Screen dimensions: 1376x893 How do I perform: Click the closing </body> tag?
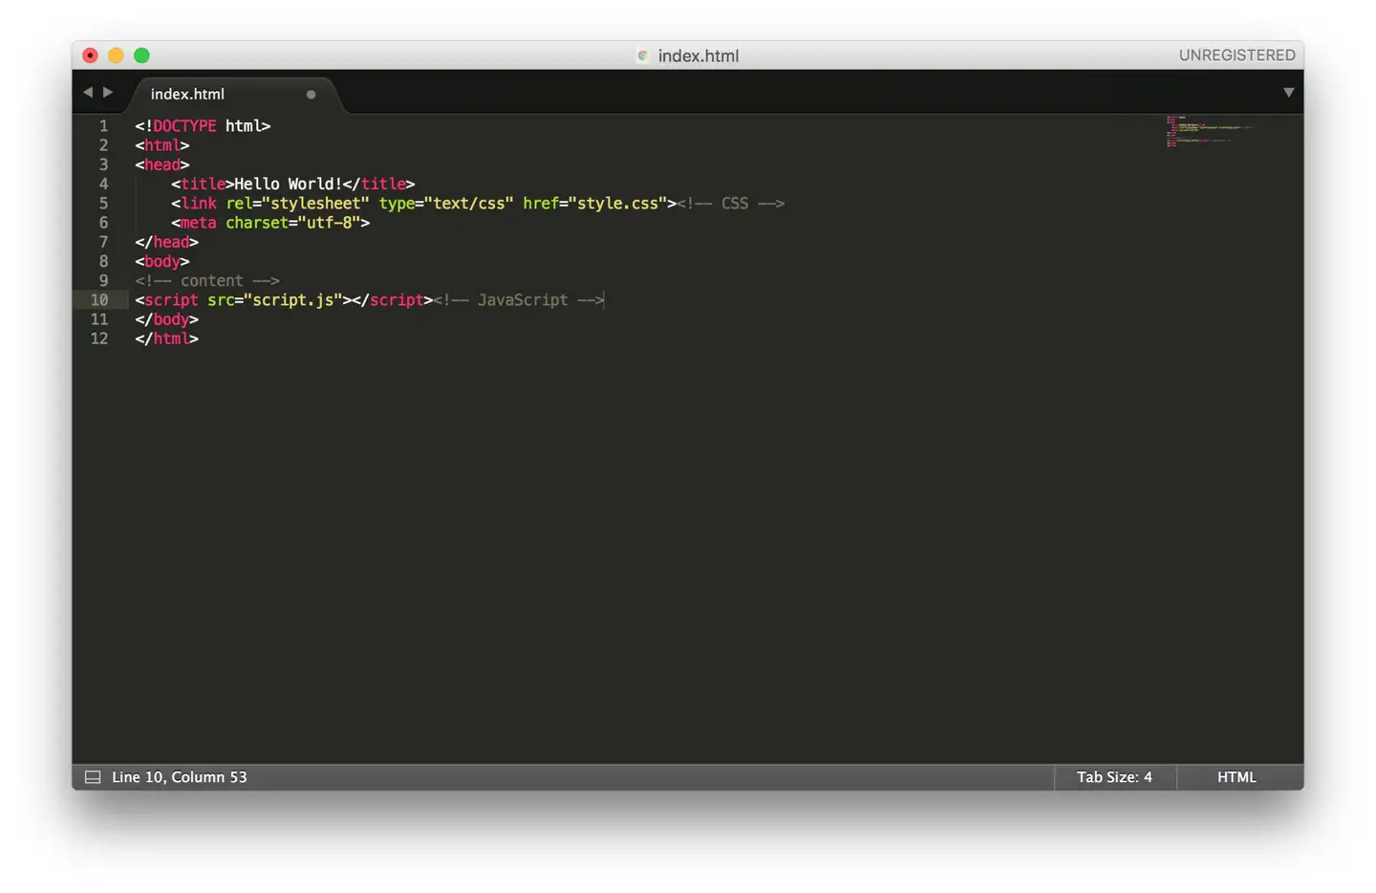(x=166, y=319)
